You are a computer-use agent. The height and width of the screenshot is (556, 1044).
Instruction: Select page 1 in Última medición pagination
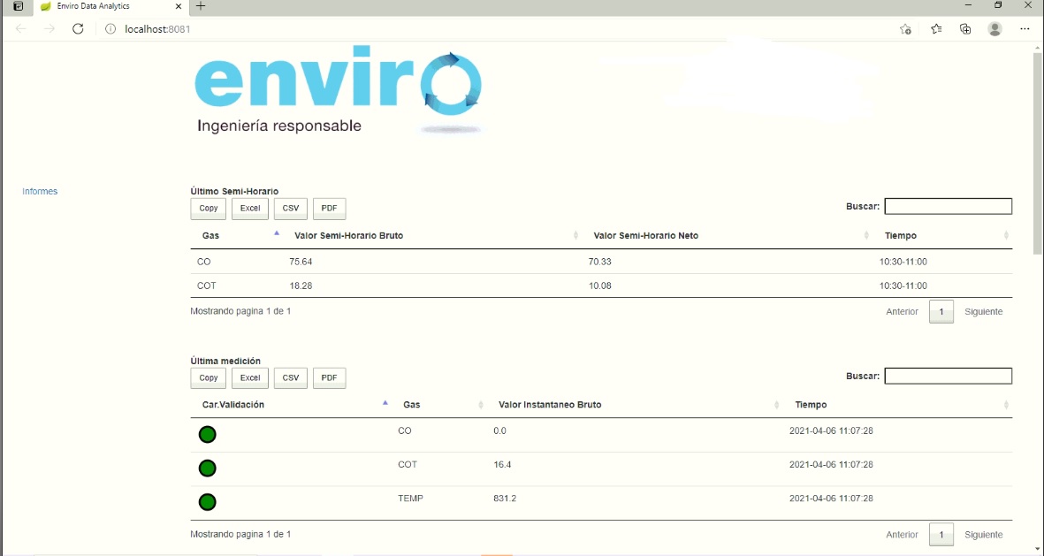[941, 535]
